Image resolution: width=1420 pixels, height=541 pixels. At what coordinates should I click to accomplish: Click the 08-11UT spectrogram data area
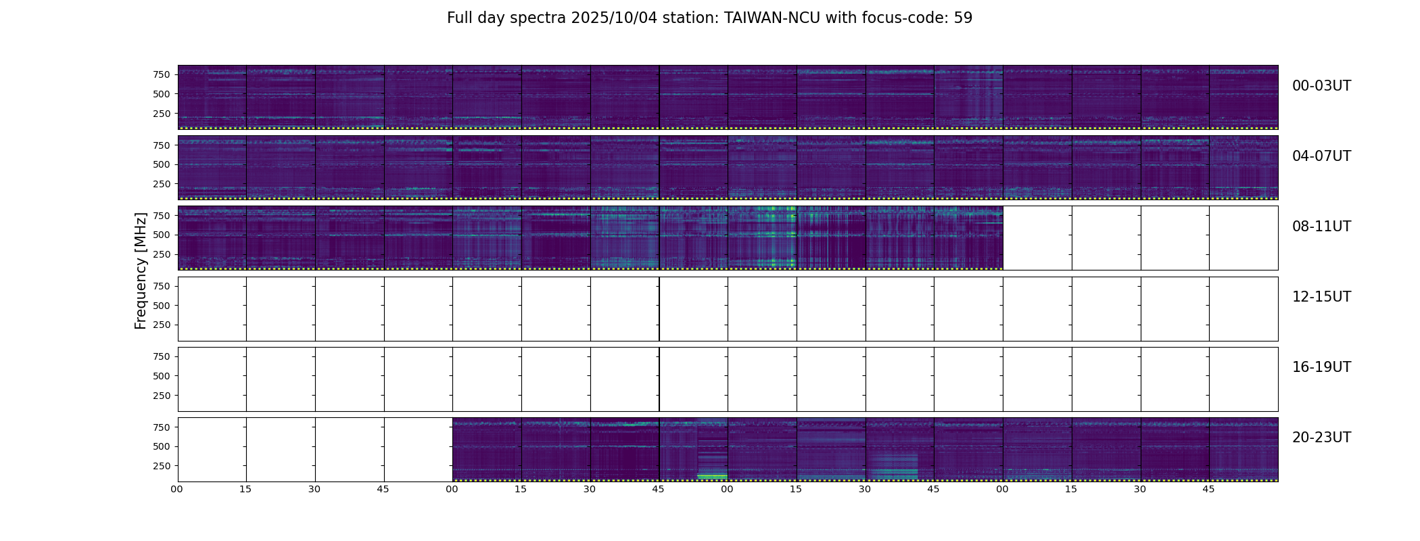tap(590, 238)
